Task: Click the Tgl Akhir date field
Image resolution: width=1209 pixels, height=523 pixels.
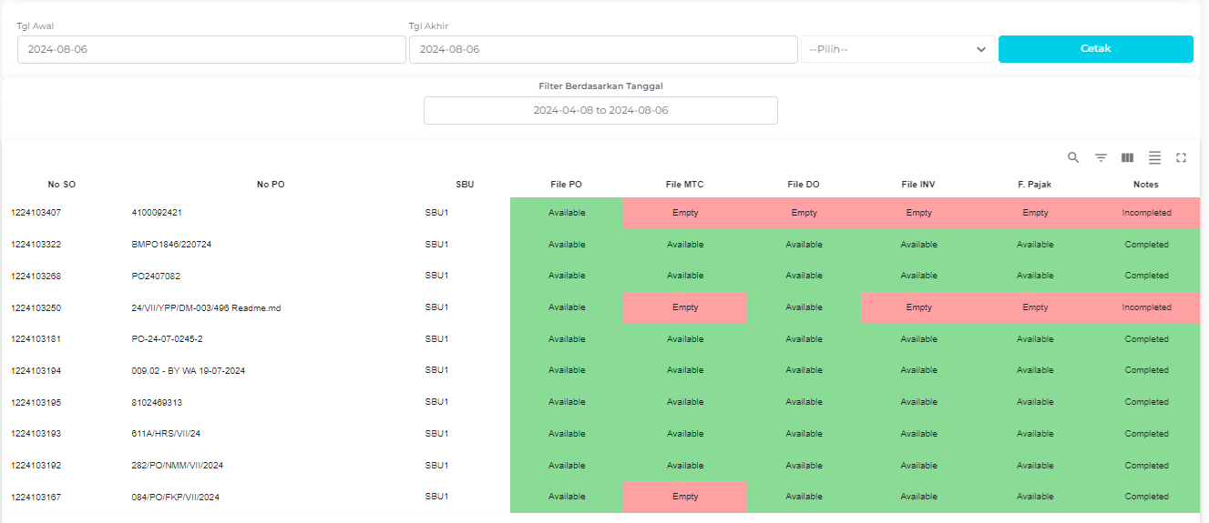Action: pyautogui.click(x=603, y=49)
